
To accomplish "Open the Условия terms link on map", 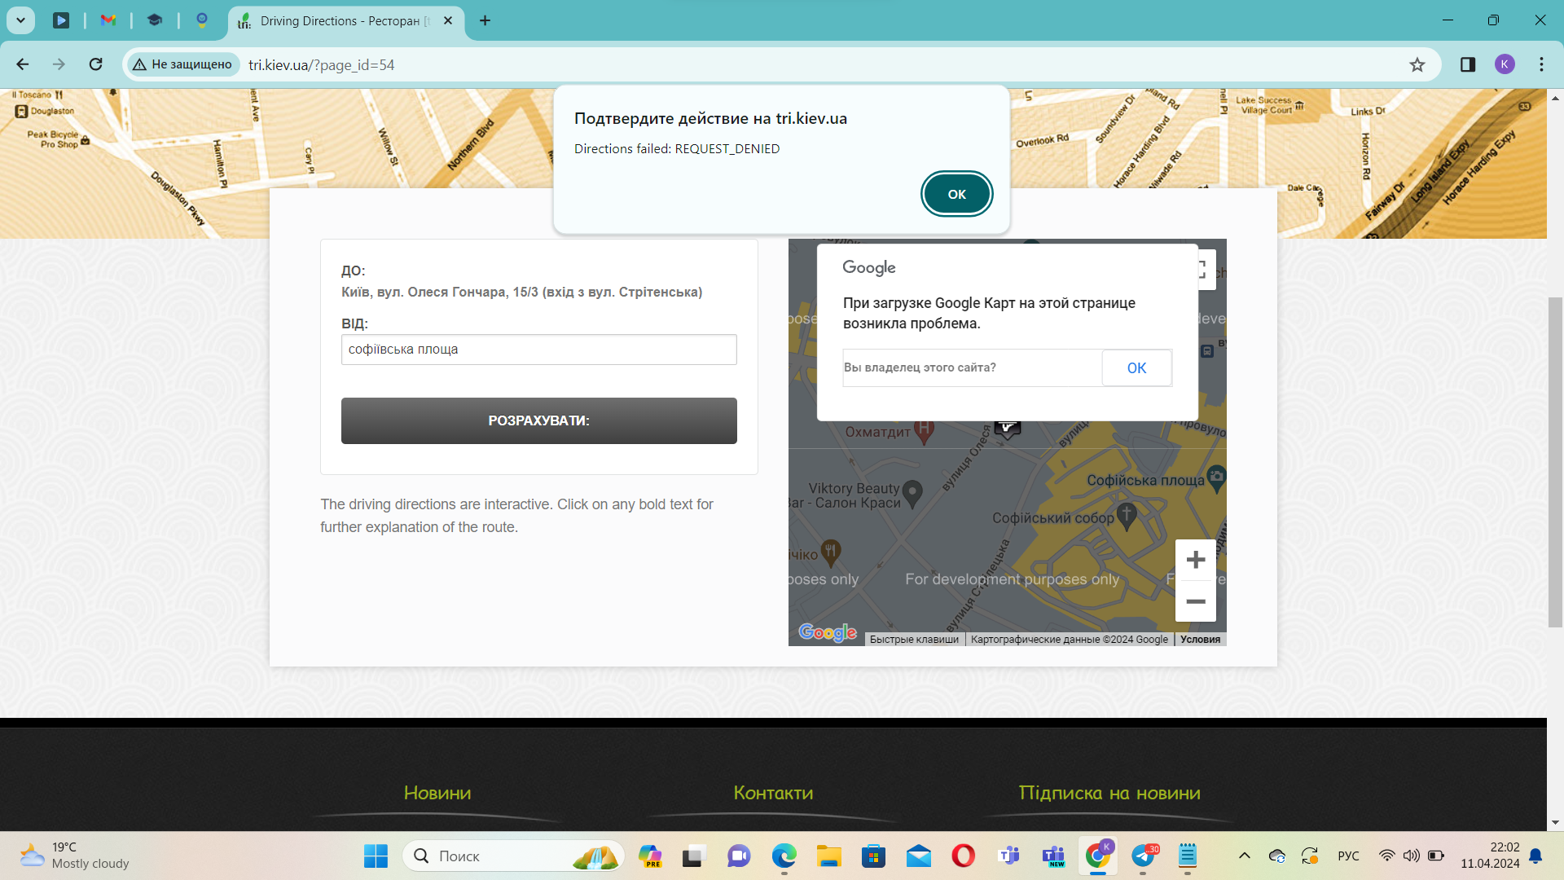I will [x=1200, y=640].
